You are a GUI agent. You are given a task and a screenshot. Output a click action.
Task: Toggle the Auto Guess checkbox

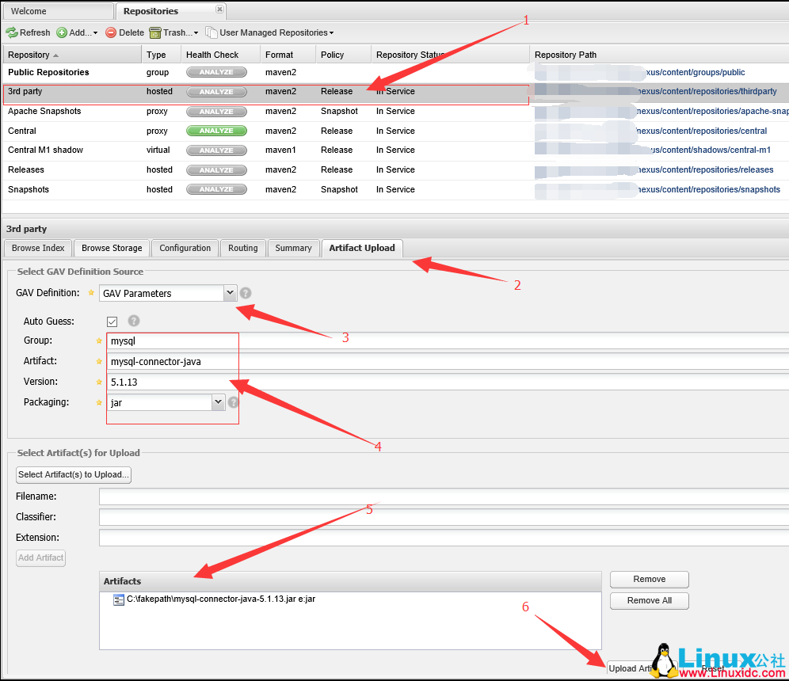112,321
